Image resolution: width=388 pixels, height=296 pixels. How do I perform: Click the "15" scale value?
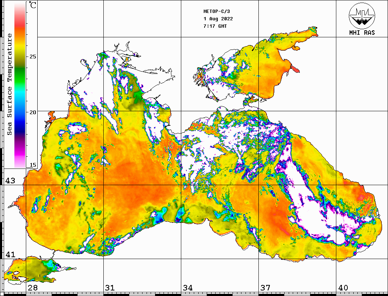pyautogui.click(x=33, y=165)
